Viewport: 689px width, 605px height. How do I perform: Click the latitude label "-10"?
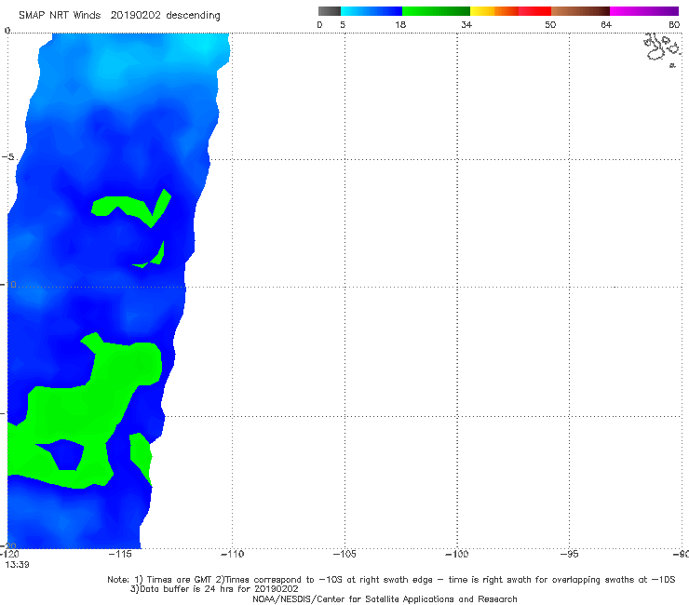point(8,285)
